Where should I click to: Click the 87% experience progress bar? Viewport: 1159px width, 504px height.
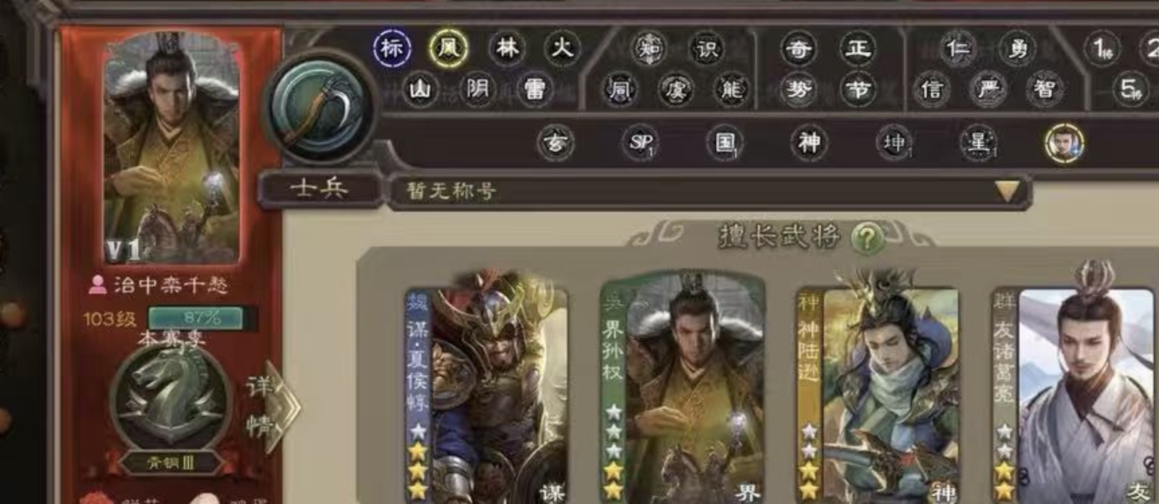tap(203, 318)
